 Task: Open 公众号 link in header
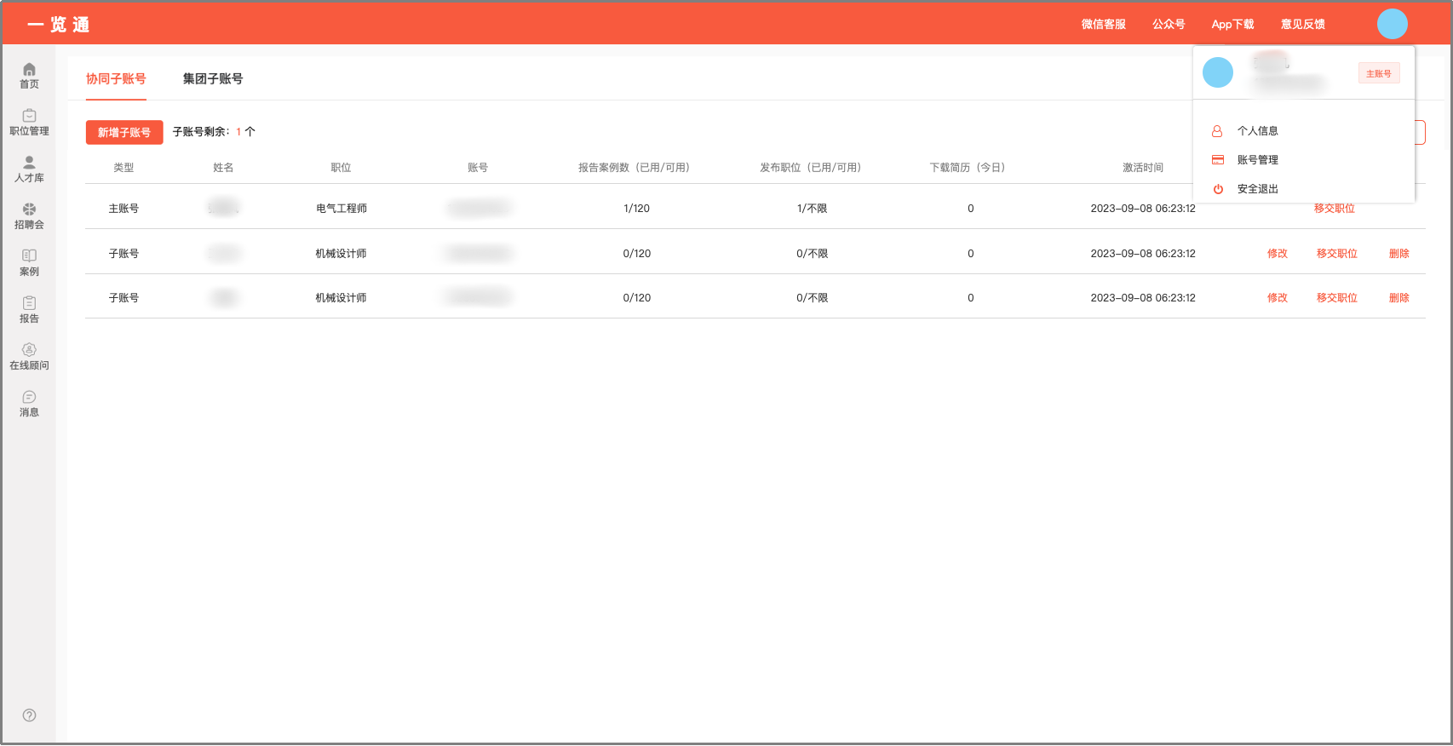click(1169, 24)
